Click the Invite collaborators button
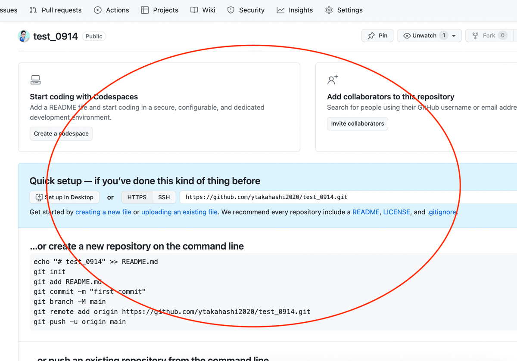The image size is (517, 361). (357, 123)
